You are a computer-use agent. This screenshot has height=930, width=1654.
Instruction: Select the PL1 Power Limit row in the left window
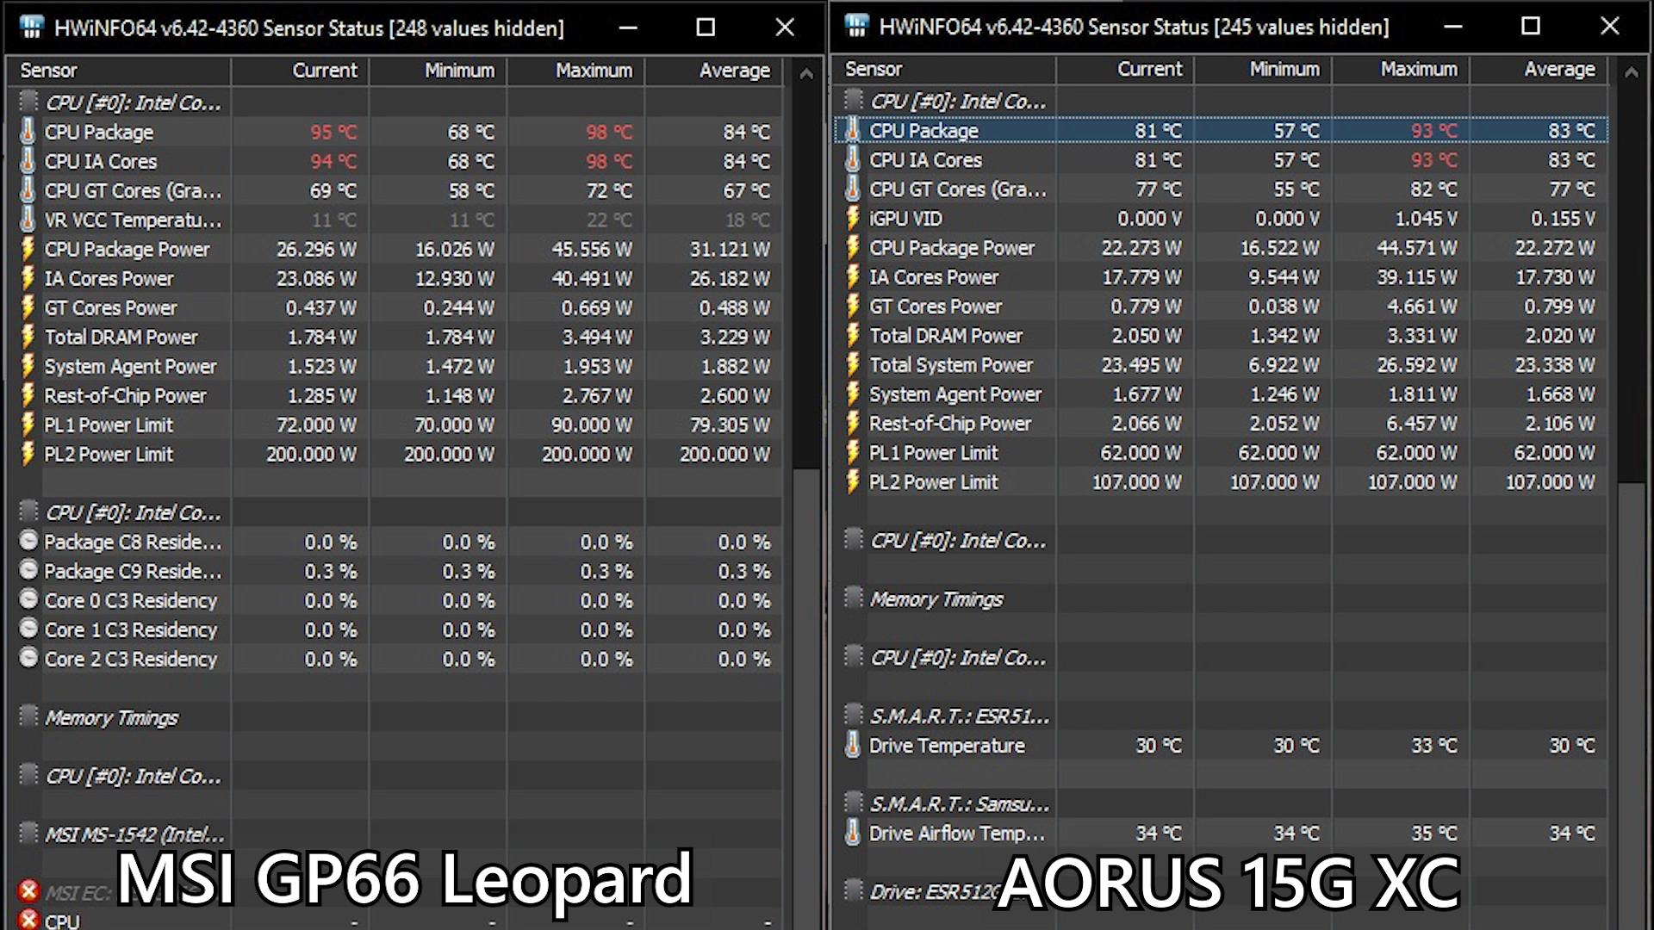tap(396, 425)
